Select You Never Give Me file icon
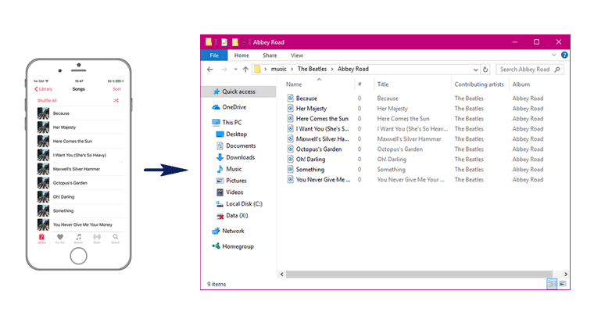This screenshot has height=323, width=594. tap(290, 179)
